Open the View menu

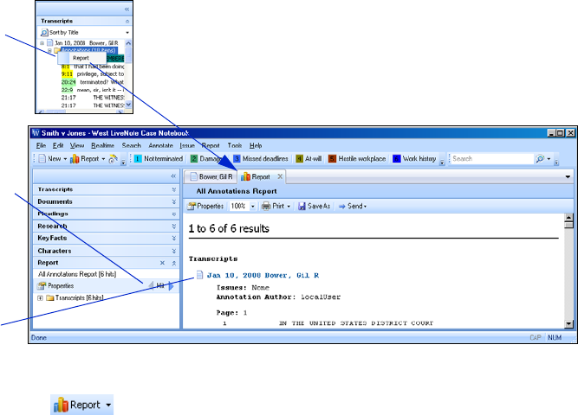pyautogui.click(x=77, y=145)
